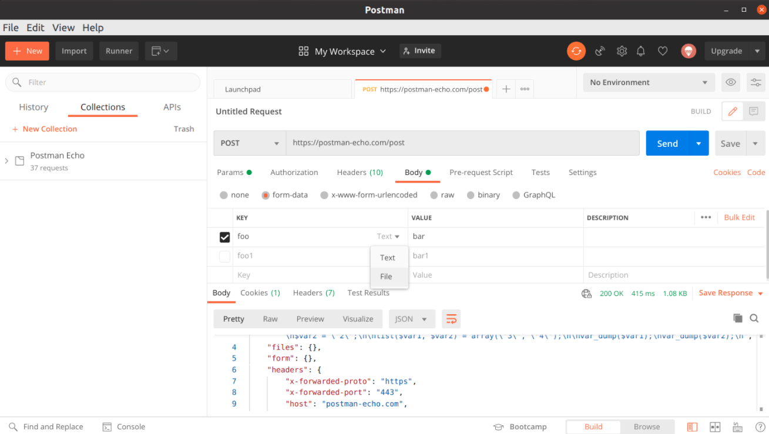Open Bootcamp from the status bar
The width and height of the screenshot is (769, 434).
point(520,427)
